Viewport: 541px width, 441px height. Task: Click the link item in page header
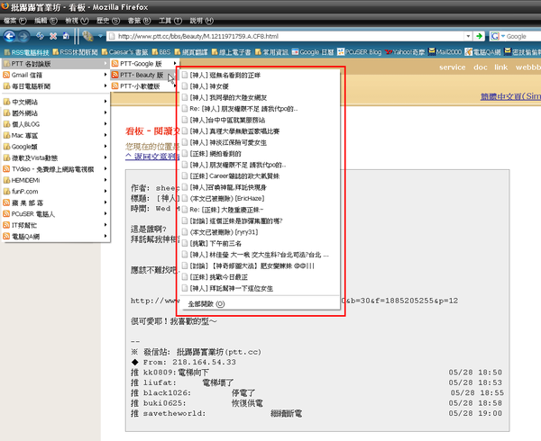click(500, 67)
